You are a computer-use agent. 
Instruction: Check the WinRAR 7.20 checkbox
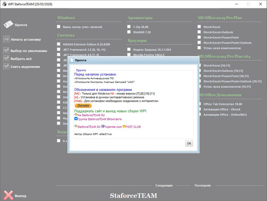click(x=129, y=32)
